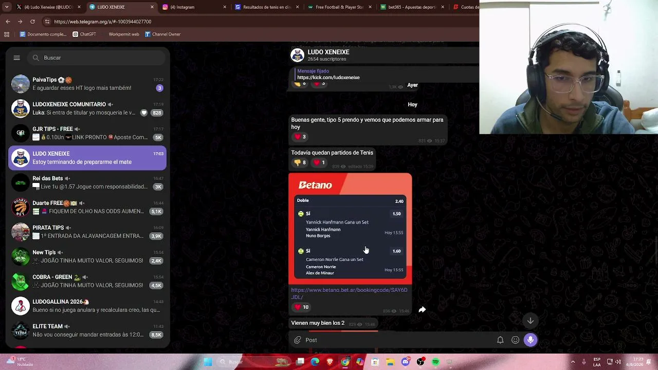Click the browser forward arrow

pos(20,22)
